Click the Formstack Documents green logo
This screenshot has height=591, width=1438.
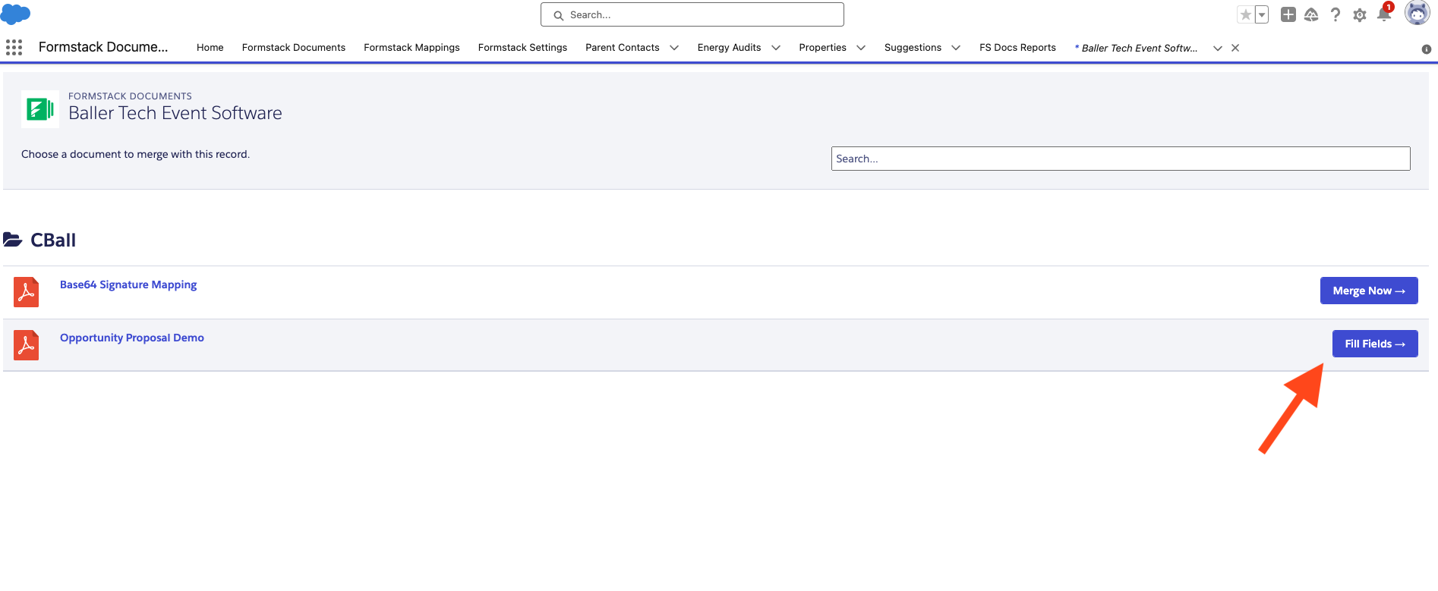pos(40,109)
